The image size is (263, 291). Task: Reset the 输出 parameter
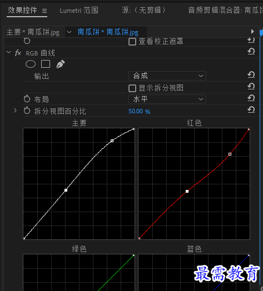point(251,75)
